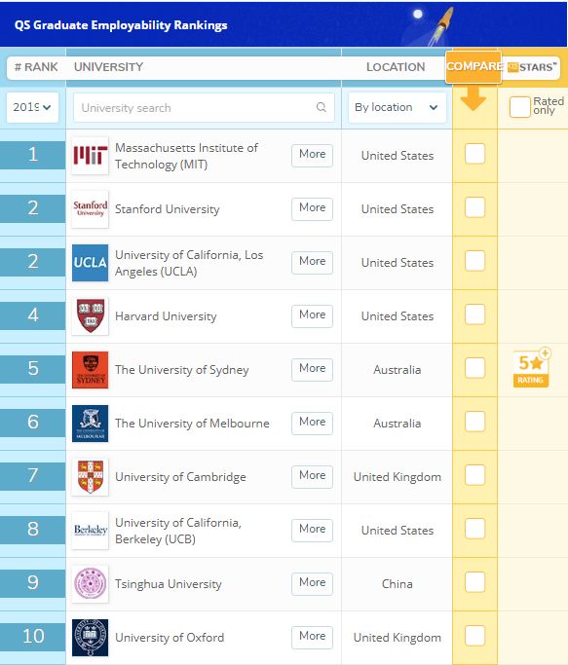Click the MIT logo thumbnail
The image size is (568, 665).
90,155
